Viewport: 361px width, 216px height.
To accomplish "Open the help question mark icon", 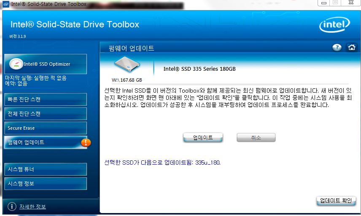I will (x=337, y=48).
